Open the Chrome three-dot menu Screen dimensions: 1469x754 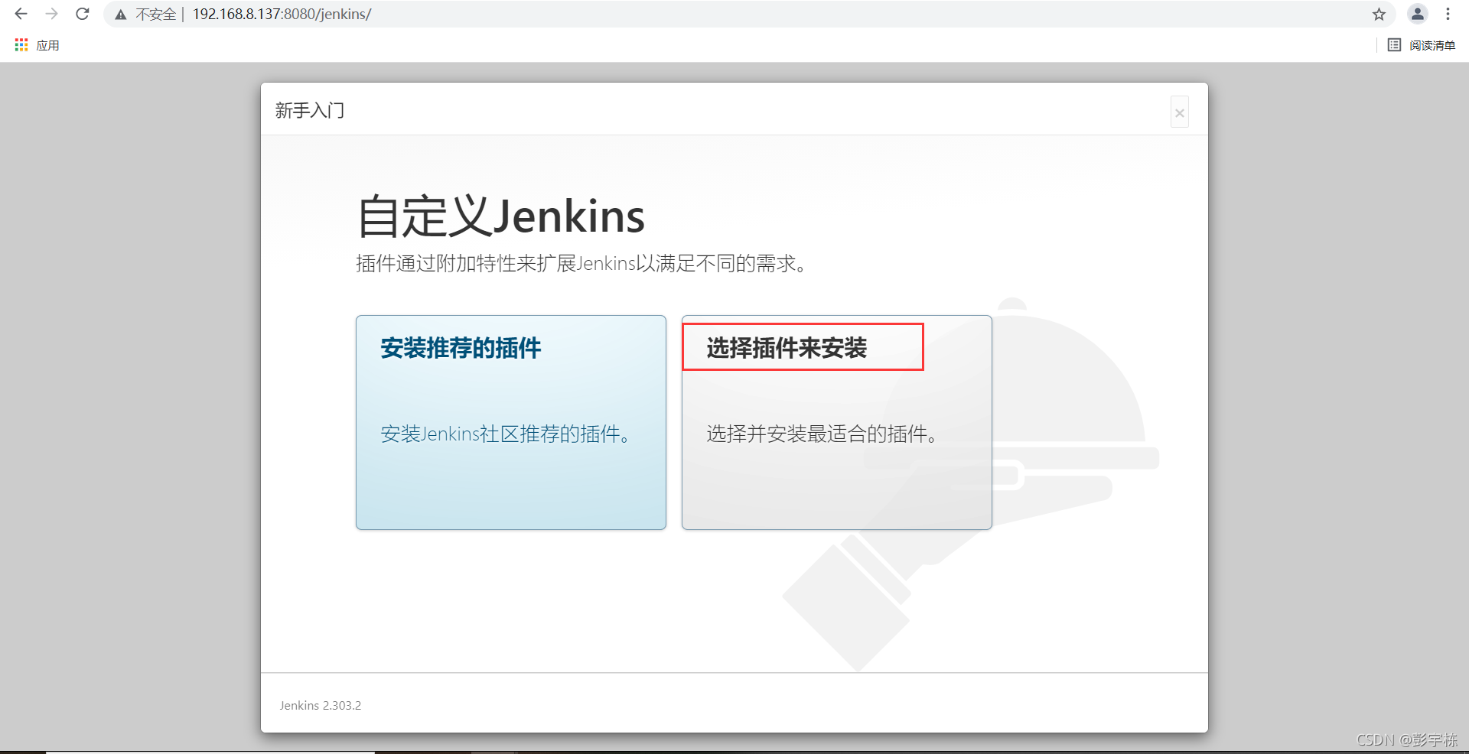tap(1448, 14)
